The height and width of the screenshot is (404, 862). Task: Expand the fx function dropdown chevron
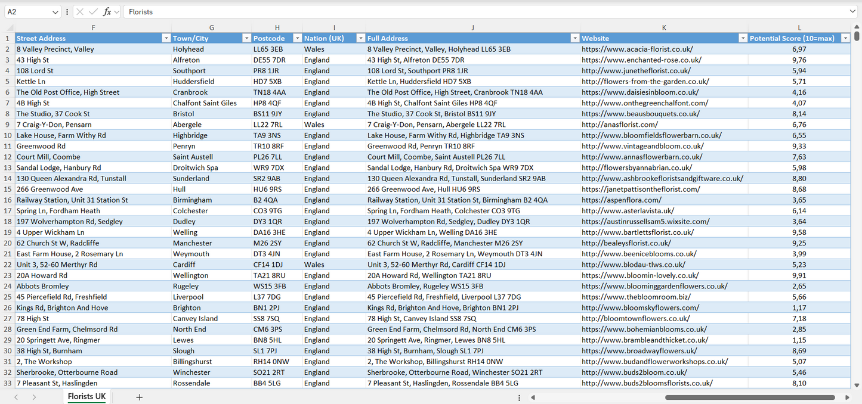point(116,11)
